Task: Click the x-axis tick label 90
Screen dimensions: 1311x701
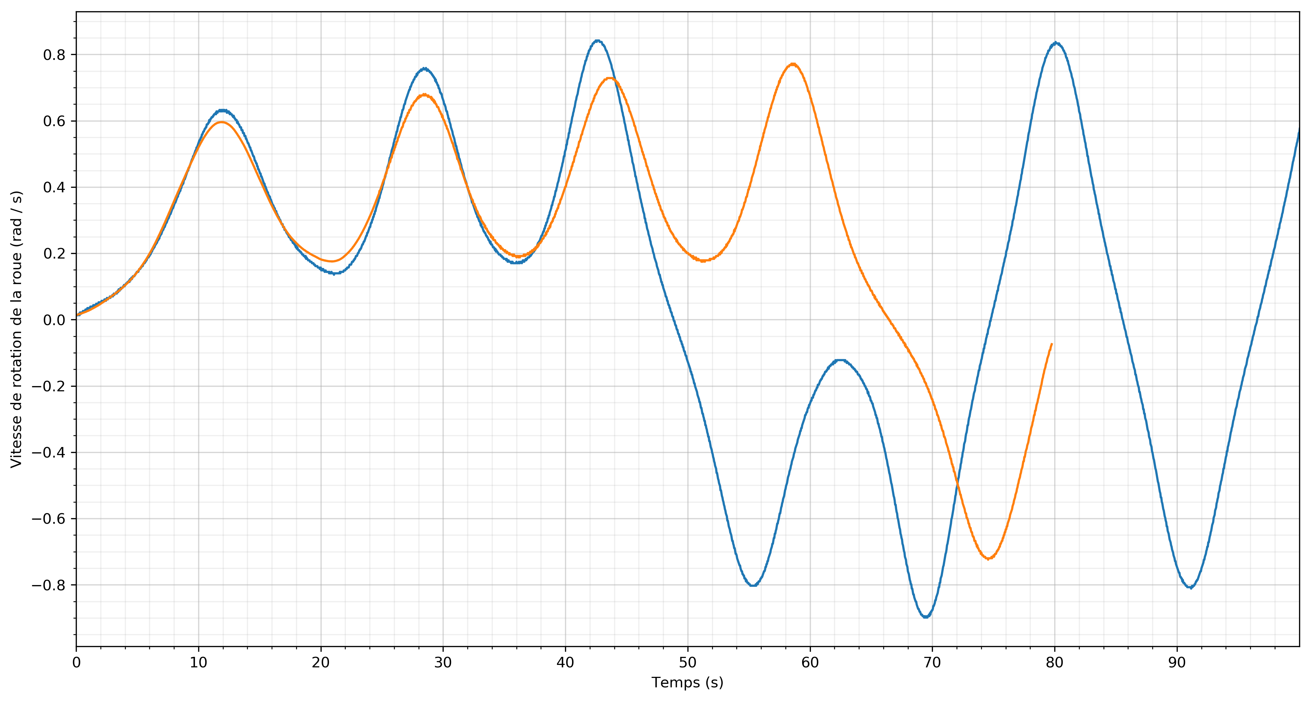Action: 1177,663
